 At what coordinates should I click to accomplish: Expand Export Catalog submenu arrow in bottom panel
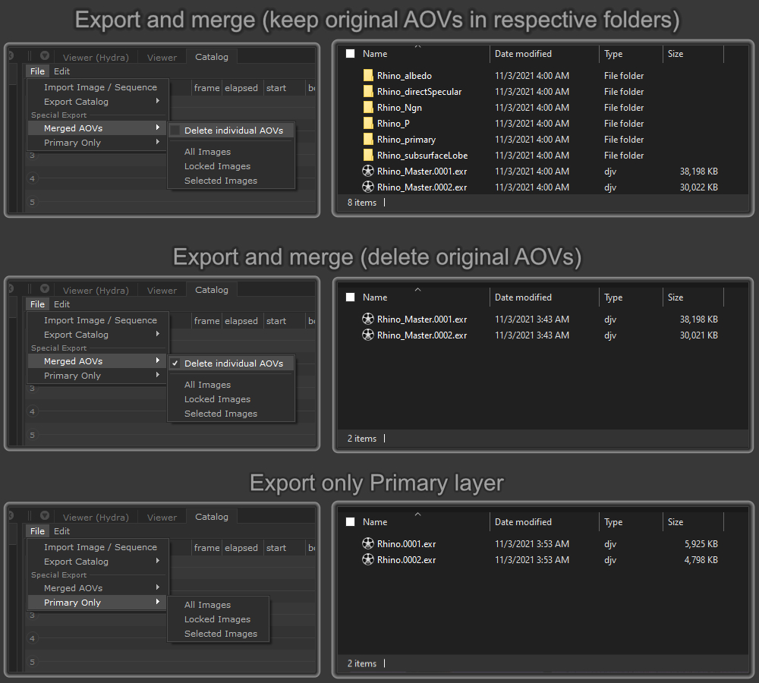158,561
